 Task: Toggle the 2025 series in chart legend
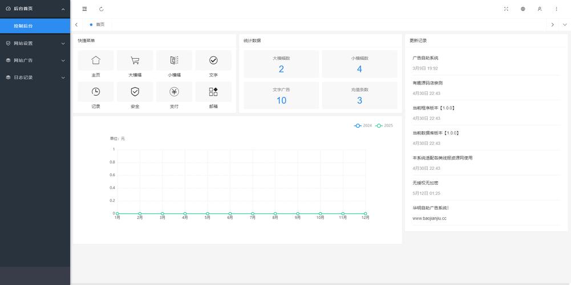click(x=384, y=125)
